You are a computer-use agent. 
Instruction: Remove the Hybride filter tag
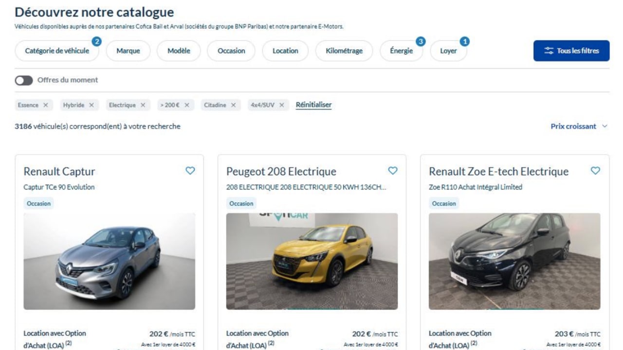[91, 105]
